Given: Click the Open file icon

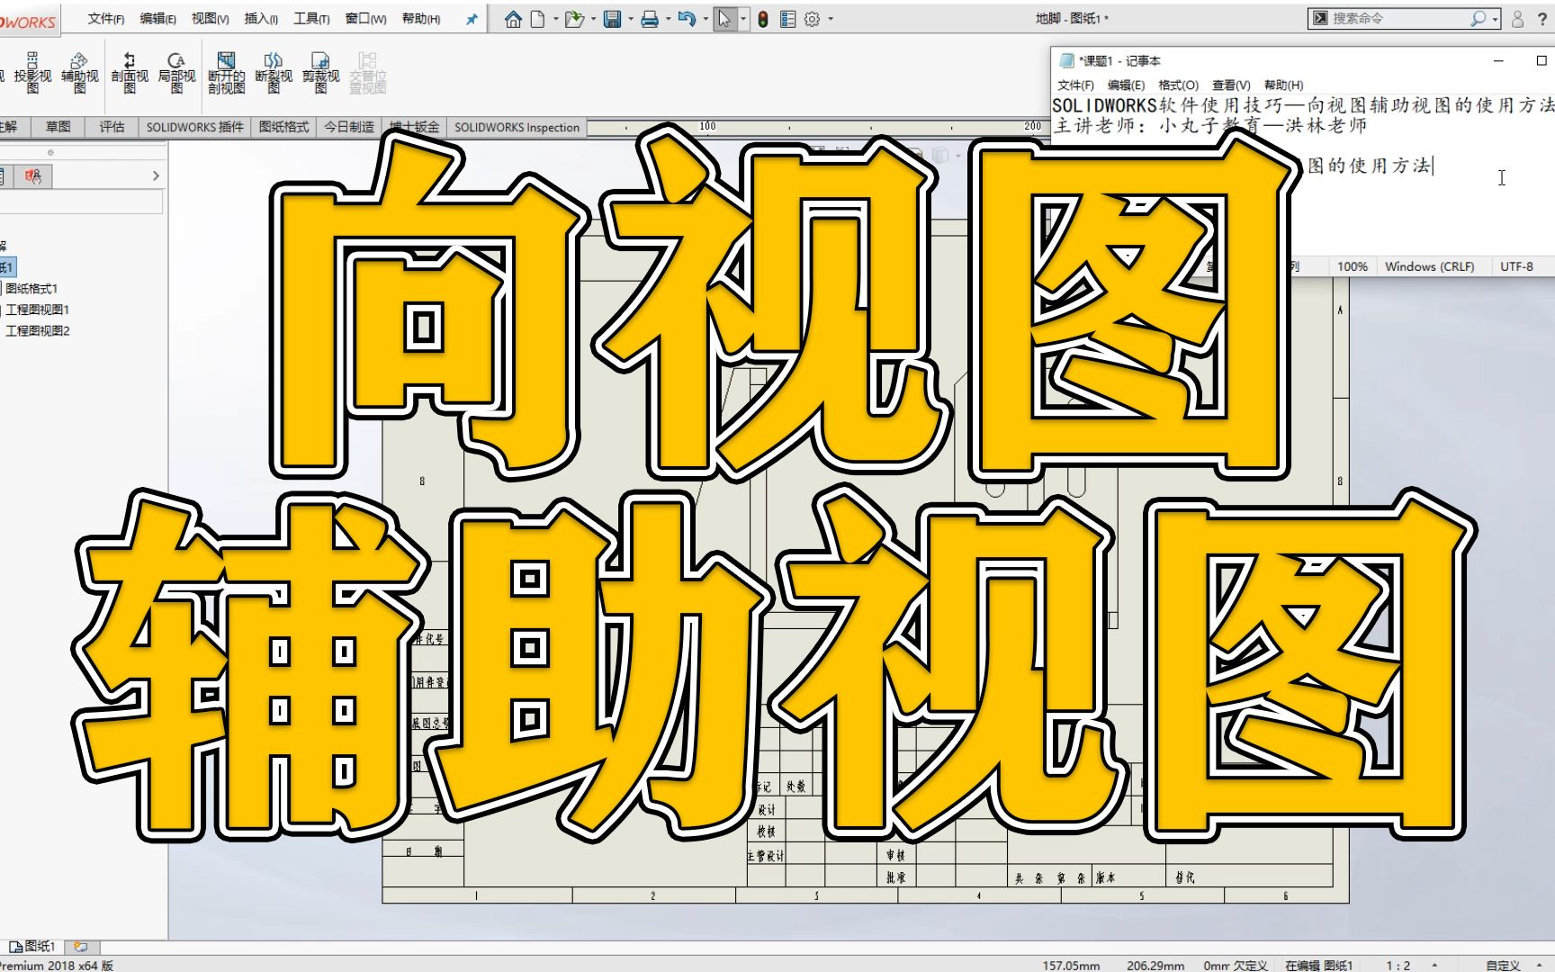Looking at the screenshot, I should (573, 19).
